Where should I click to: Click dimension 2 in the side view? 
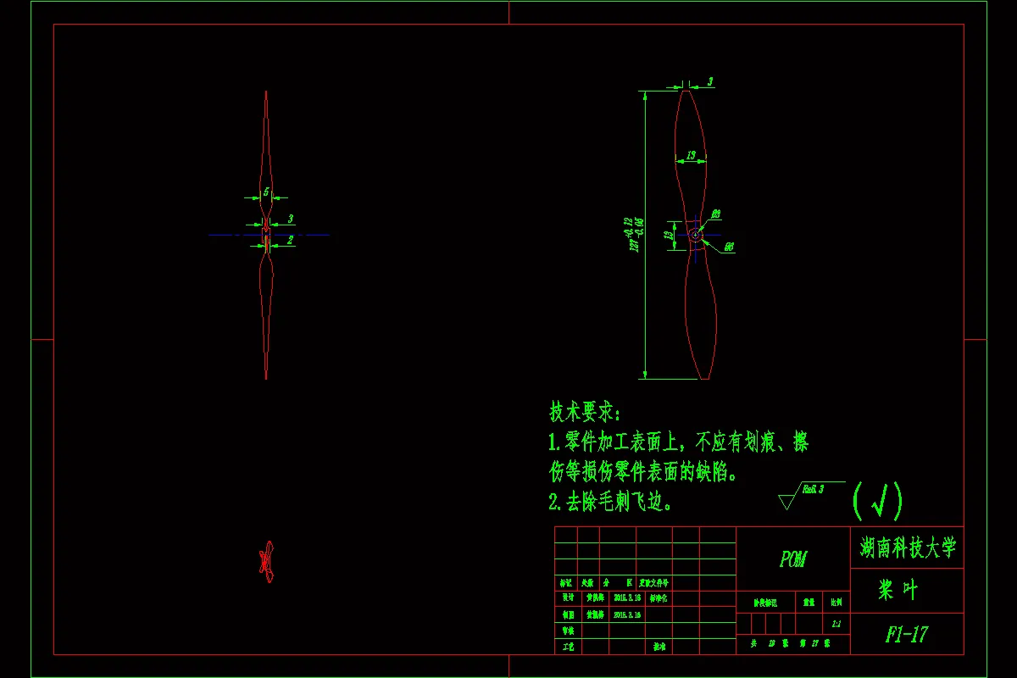pyautogui.click(x=290, y=240)
